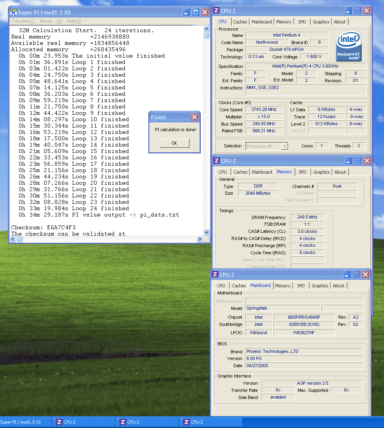Click Core Speed value 3743.28 MHz

(x=264, y=109)
